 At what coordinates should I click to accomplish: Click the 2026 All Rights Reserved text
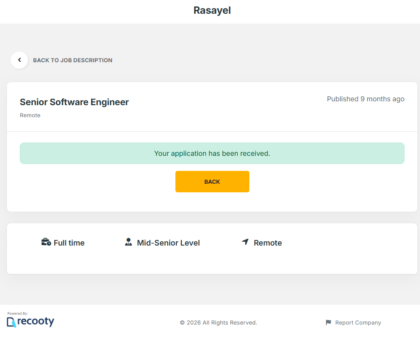point(218,323)
